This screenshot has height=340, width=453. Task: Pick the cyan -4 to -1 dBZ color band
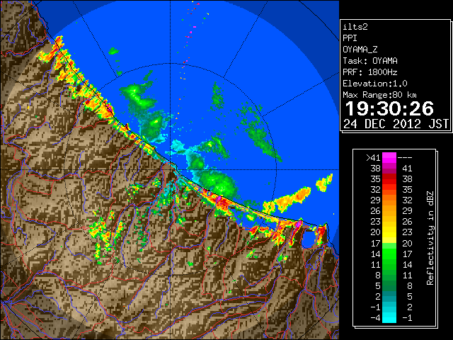click(389, 318)
